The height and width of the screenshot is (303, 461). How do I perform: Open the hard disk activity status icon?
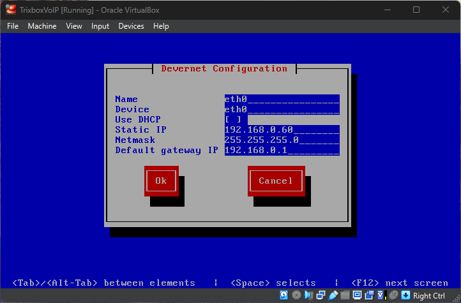[x=283, y=295]
